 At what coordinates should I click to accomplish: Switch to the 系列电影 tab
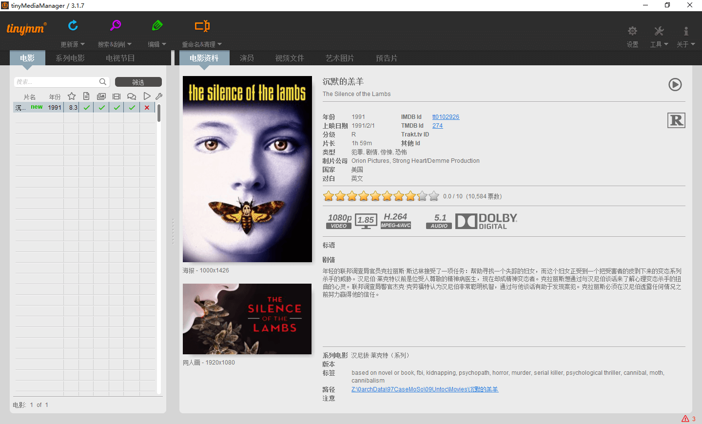[x=70, y=58]
